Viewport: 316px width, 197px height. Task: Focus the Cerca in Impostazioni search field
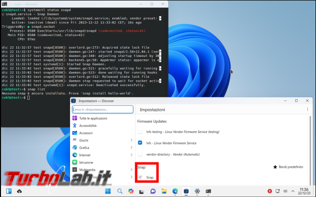[103, 109]
